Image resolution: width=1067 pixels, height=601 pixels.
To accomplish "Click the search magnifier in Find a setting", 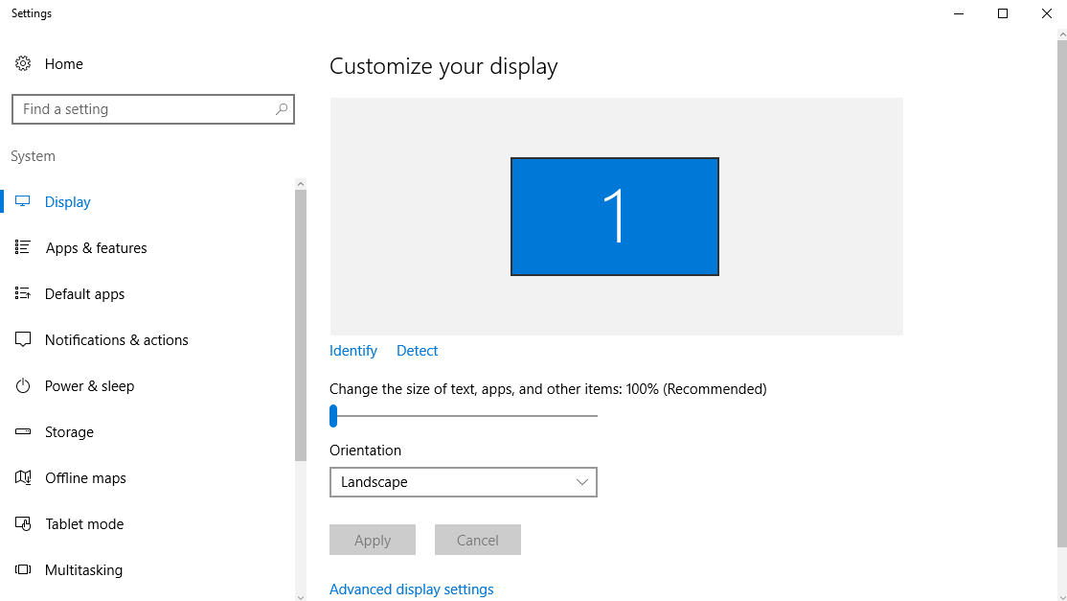I will (281, 109).
